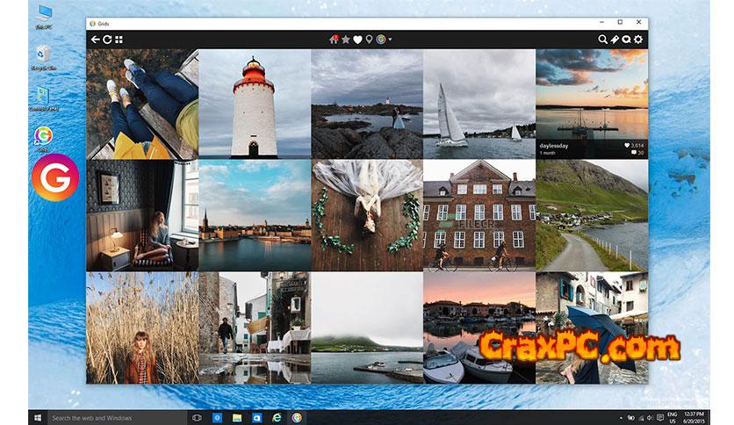Open the profile avatar account
The height and width of the screenshot is (425, 734).
click(x=380, y=40)
